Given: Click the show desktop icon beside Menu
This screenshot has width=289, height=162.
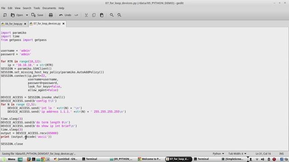Looking at the screenshot, I should pos(20,159).
